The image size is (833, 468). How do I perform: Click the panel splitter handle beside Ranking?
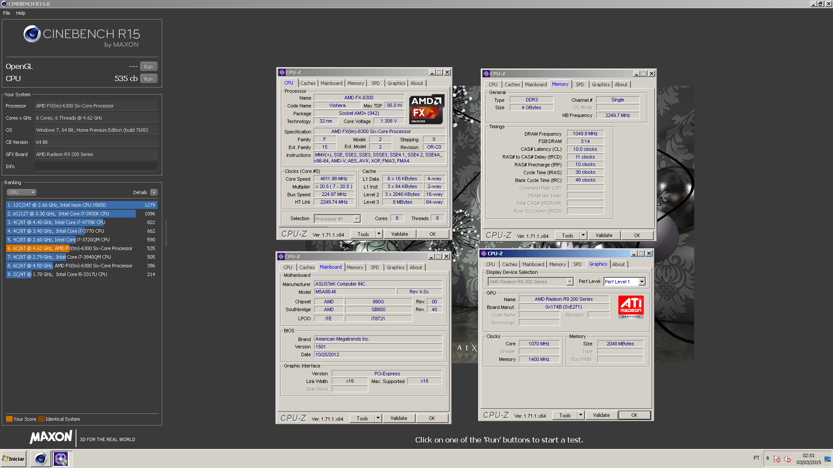(x=166, y=233)
